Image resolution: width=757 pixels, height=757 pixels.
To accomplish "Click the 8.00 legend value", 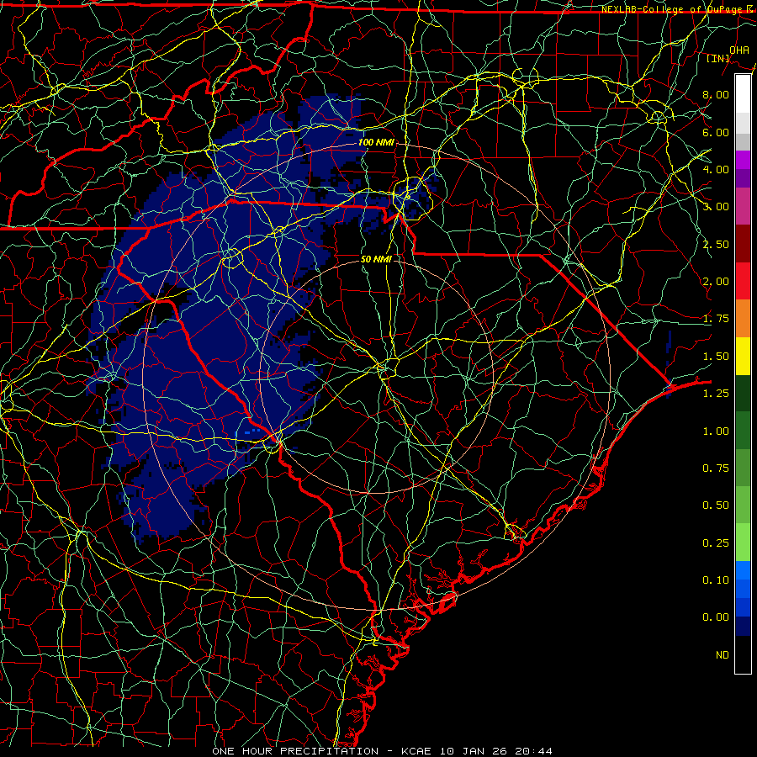I will point(716,94).
